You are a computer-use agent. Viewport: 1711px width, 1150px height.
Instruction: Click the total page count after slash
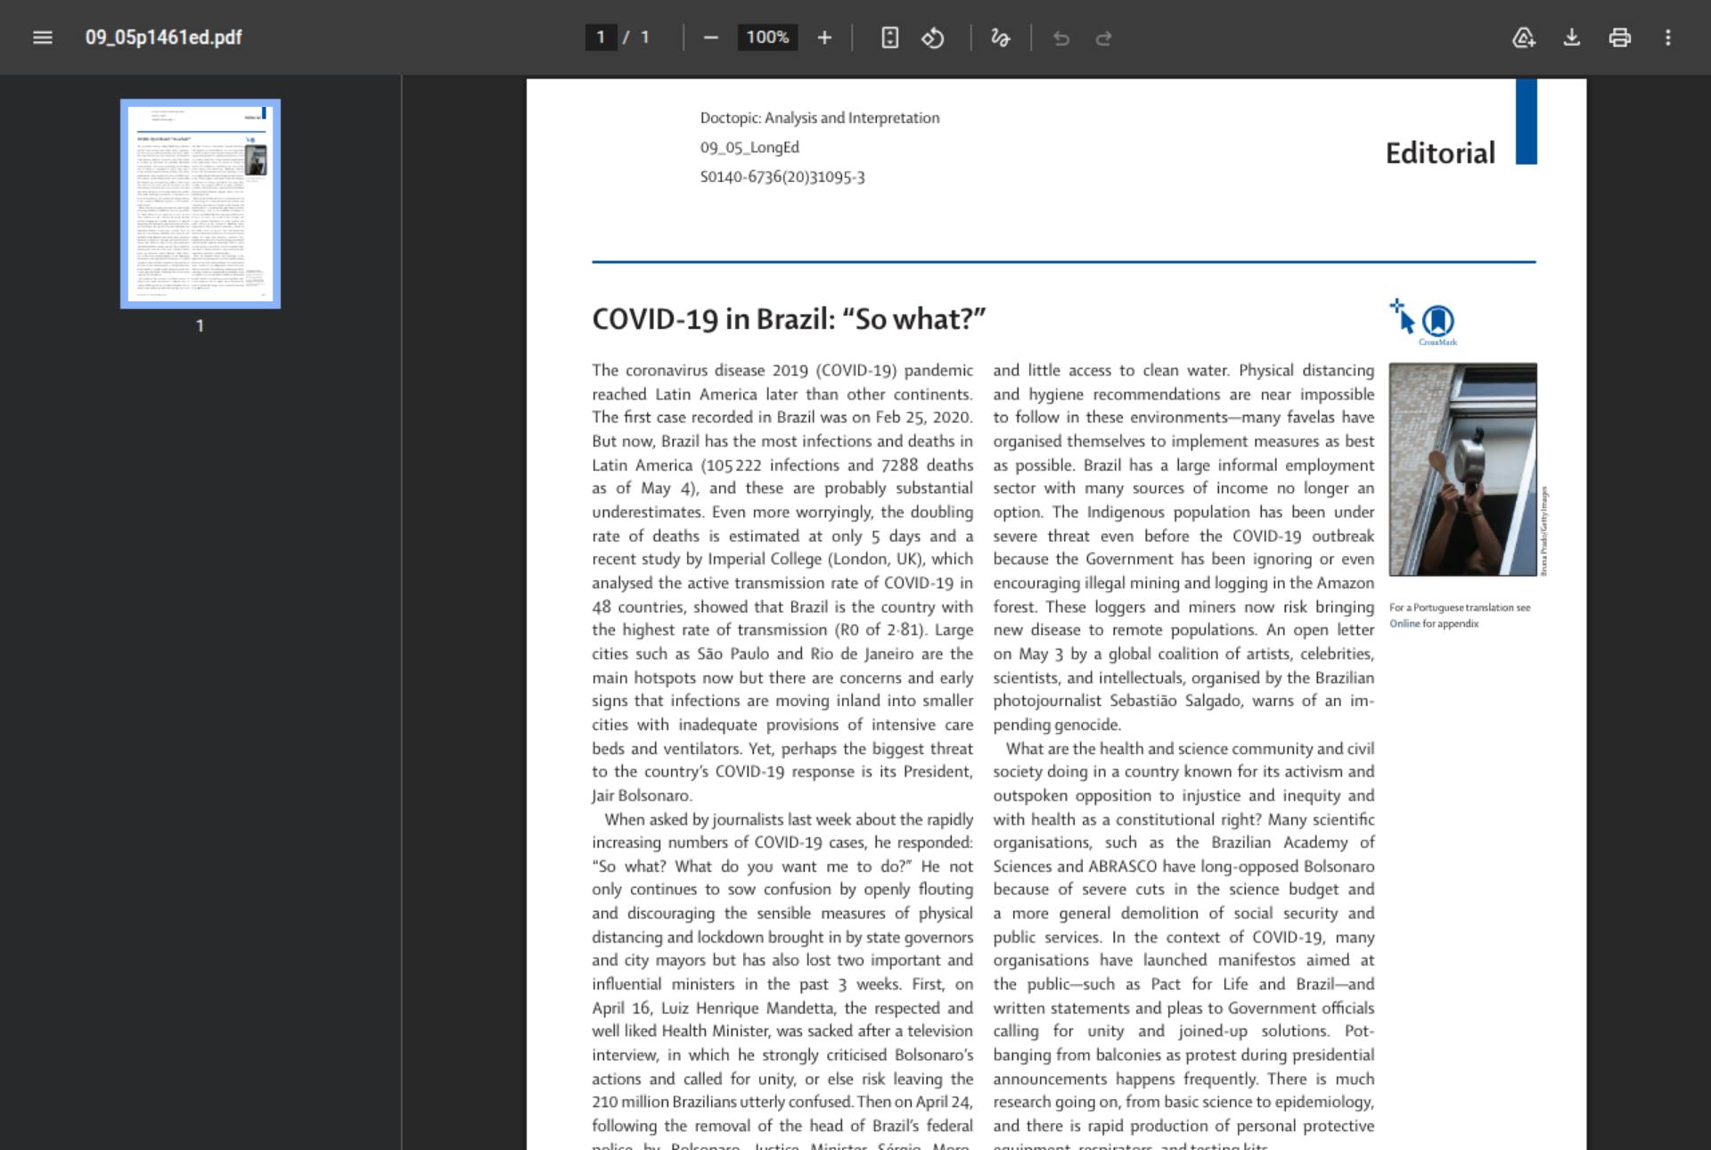pyautogui.click(x=645, y=37)
